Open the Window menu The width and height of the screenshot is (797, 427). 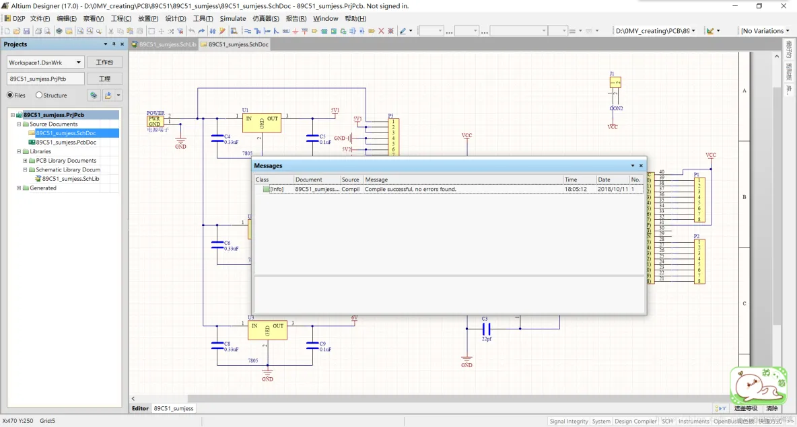point(325,18)
